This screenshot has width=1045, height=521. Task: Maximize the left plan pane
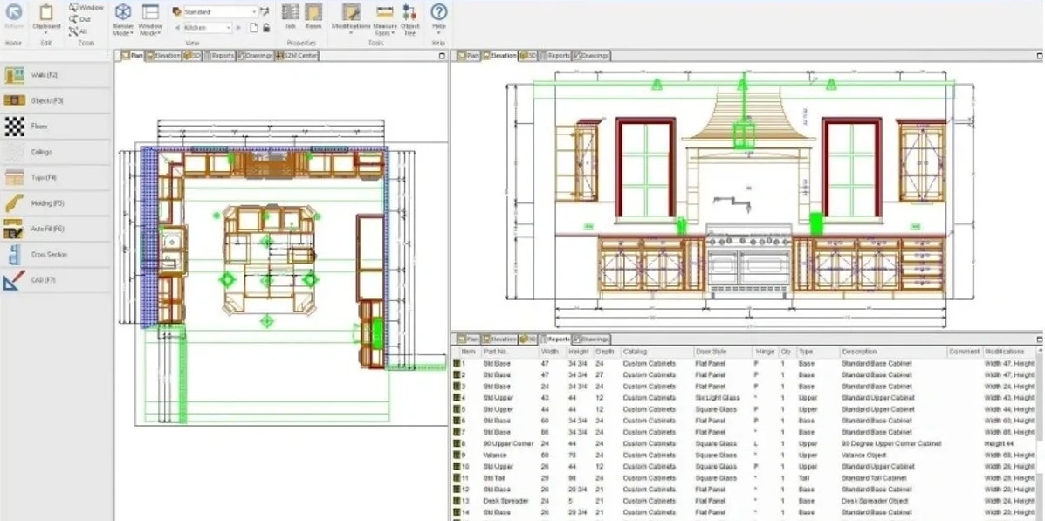[x=443, y=56]
